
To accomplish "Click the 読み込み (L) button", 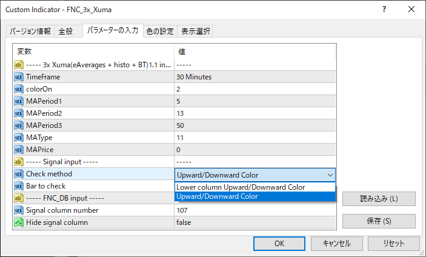I will click(x=379, y=199).
